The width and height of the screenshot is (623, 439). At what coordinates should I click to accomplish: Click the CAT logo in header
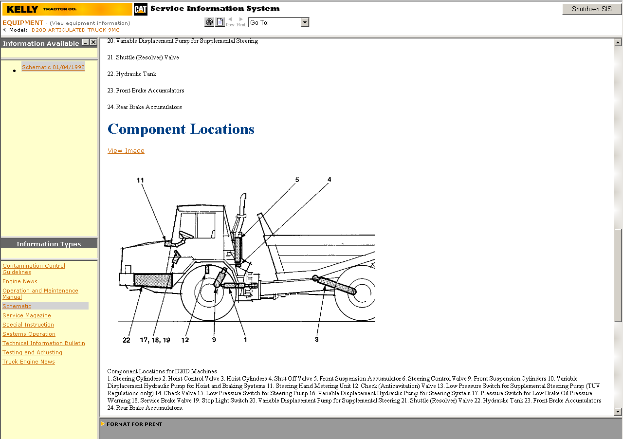[x=141, y=9]
